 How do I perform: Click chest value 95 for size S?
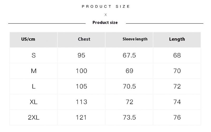coord(81,55)
